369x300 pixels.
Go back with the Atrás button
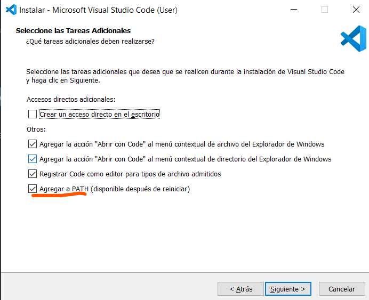click(240, 289)
